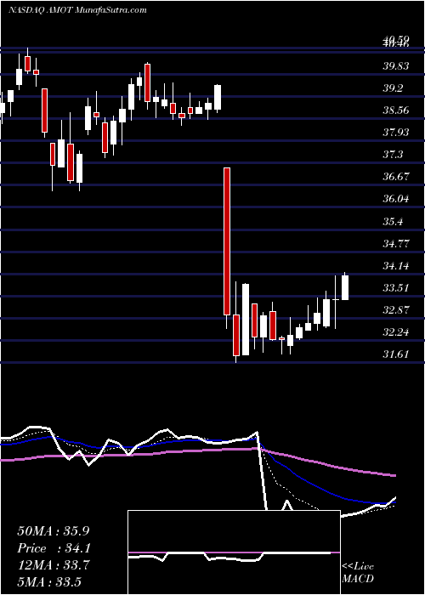Click the 38.56 price axis label

point(396,110)
